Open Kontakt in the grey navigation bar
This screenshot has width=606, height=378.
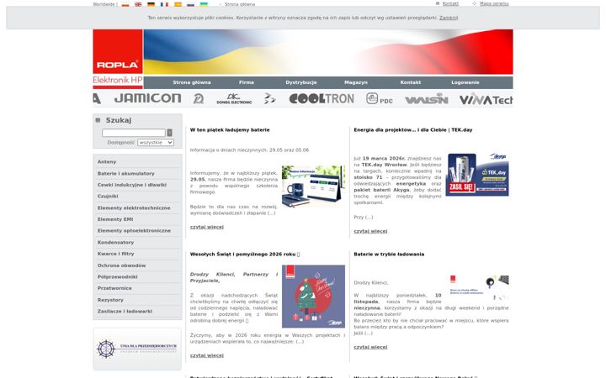click(411, 82)
